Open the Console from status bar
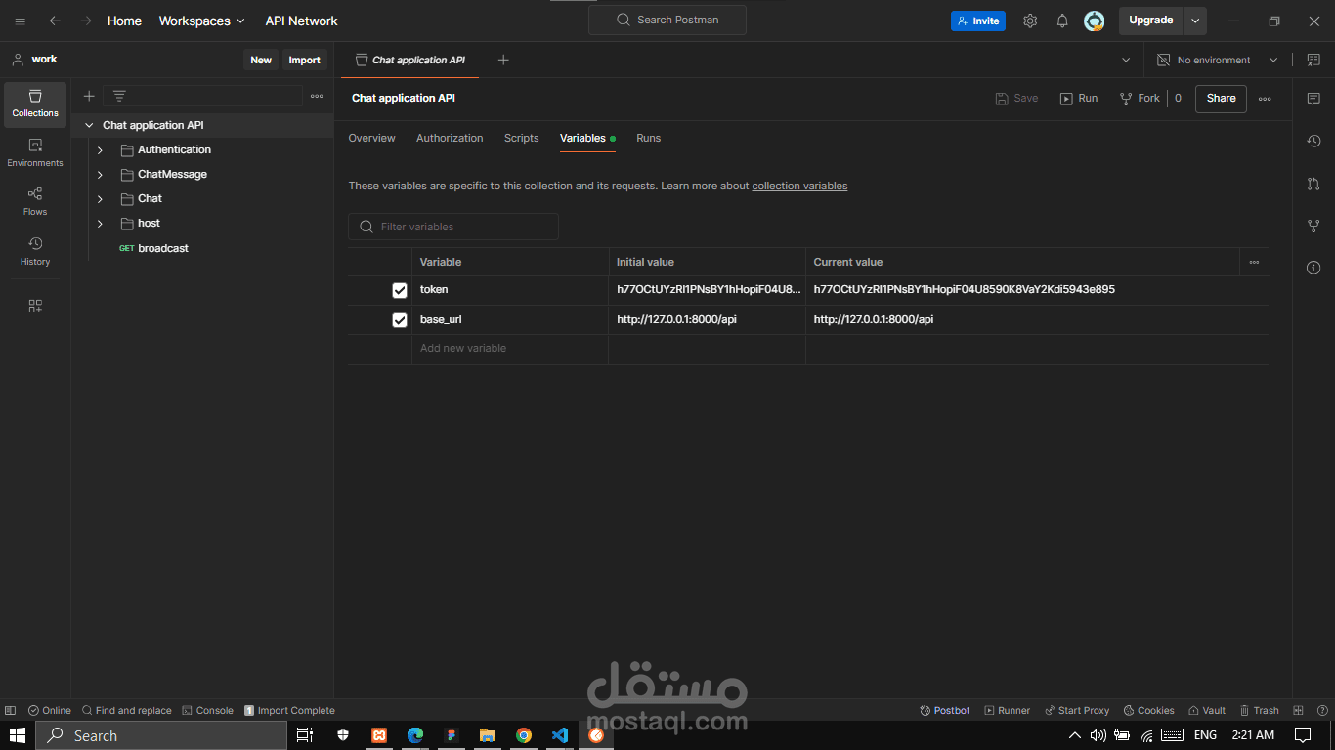The width and height of the screenshot is (1335, 750). click(207, 710)
